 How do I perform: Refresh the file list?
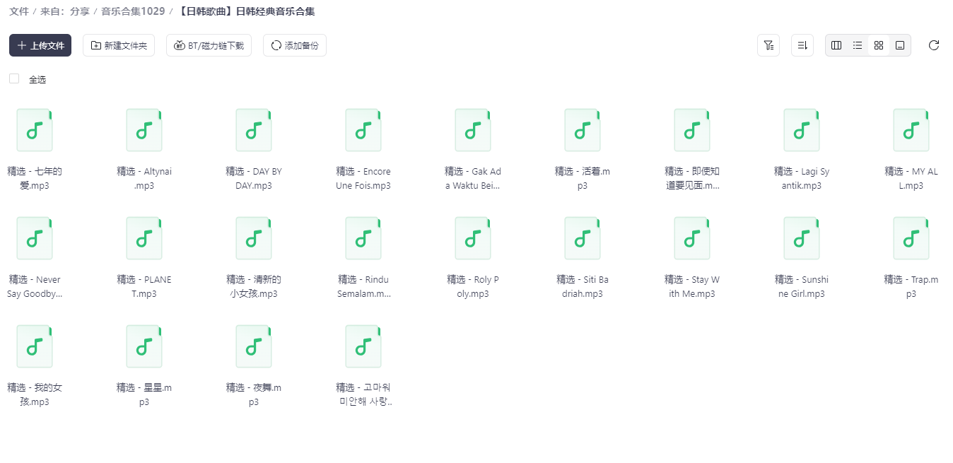[x=933, y=45]
